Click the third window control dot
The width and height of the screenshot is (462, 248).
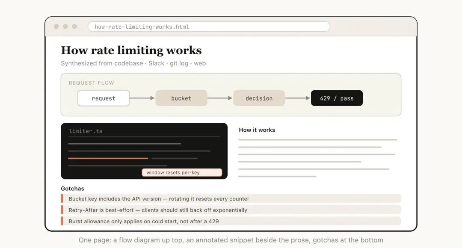(x=74, y=27)
